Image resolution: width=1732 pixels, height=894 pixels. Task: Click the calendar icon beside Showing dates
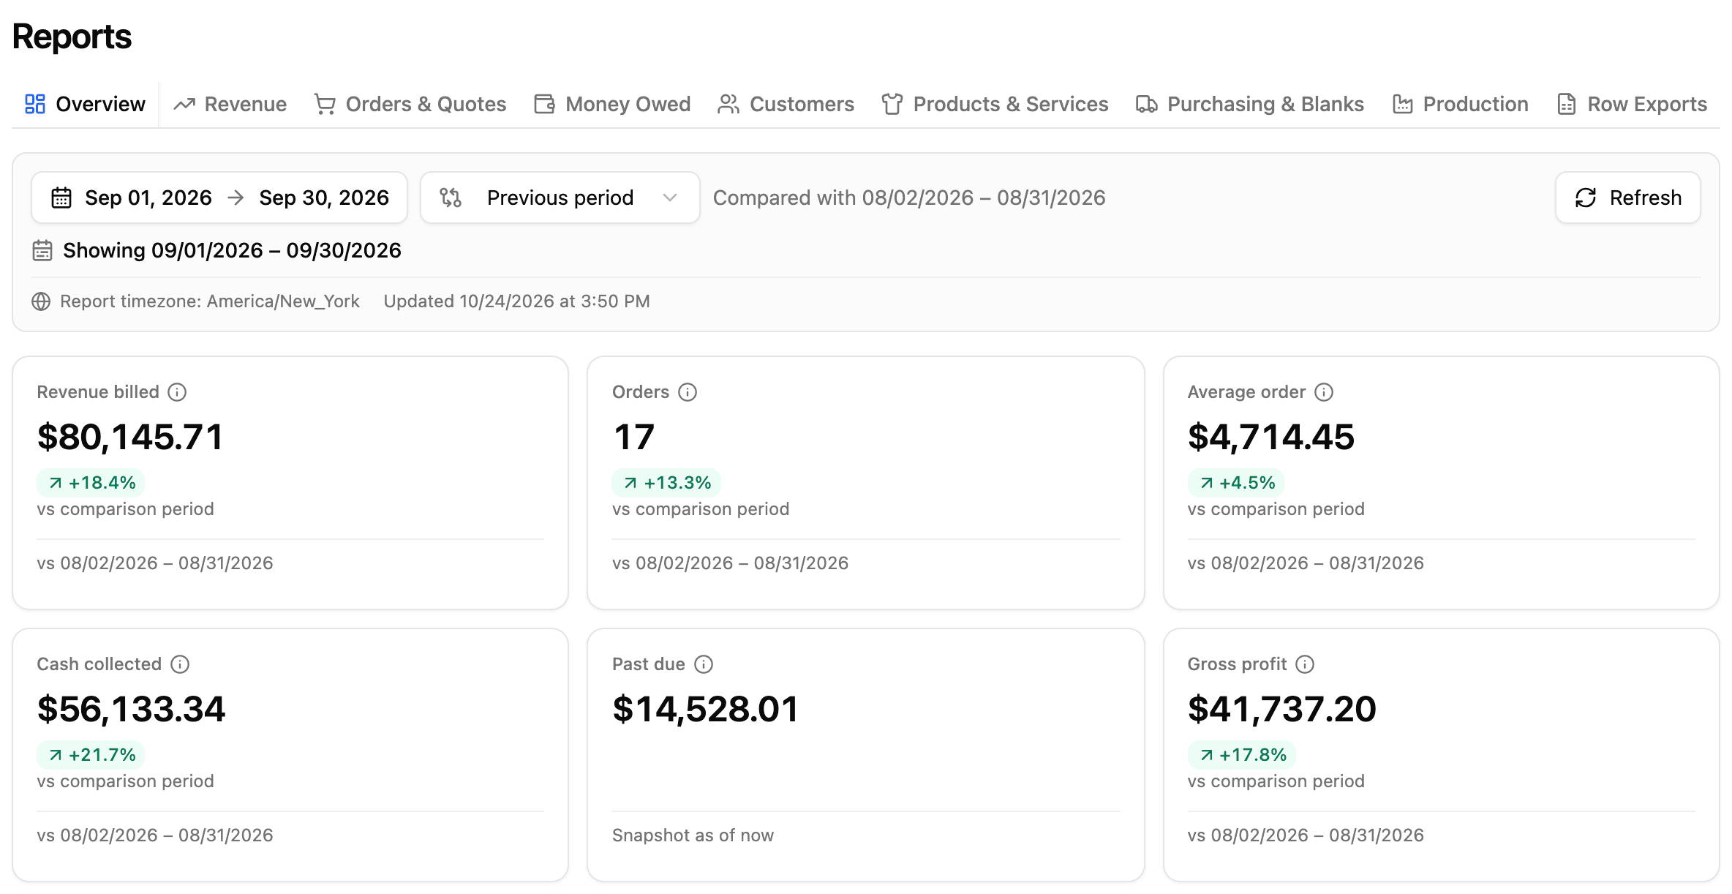[x=42, y=250]
